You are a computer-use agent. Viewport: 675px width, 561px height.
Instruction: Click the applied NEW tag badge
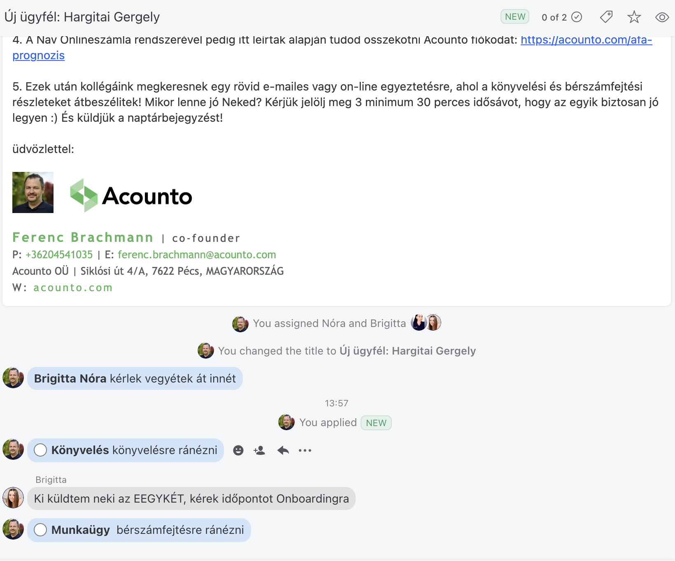[x=376, y=423]
